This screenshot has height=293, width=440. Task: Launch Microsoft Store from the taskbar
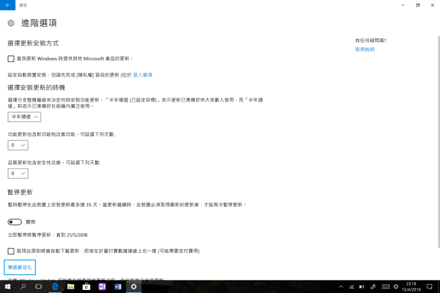[86, 287]
